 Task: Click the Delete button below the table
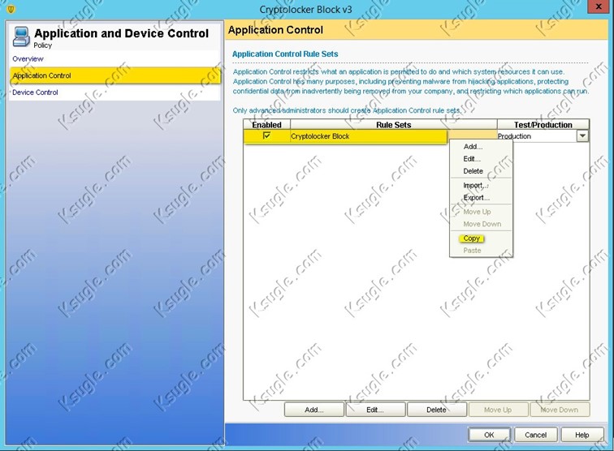(437, 410)
